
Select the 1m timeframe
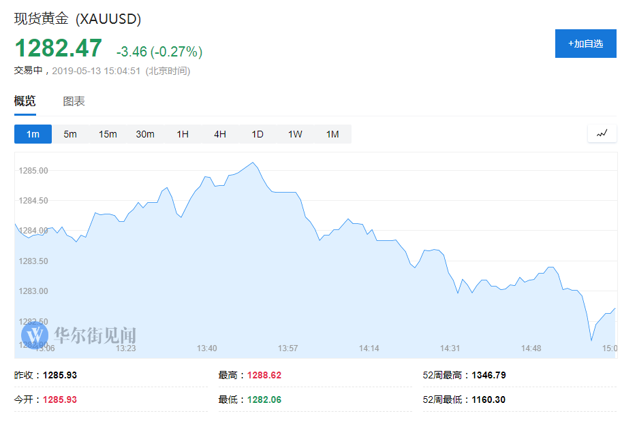click(33, 134)
